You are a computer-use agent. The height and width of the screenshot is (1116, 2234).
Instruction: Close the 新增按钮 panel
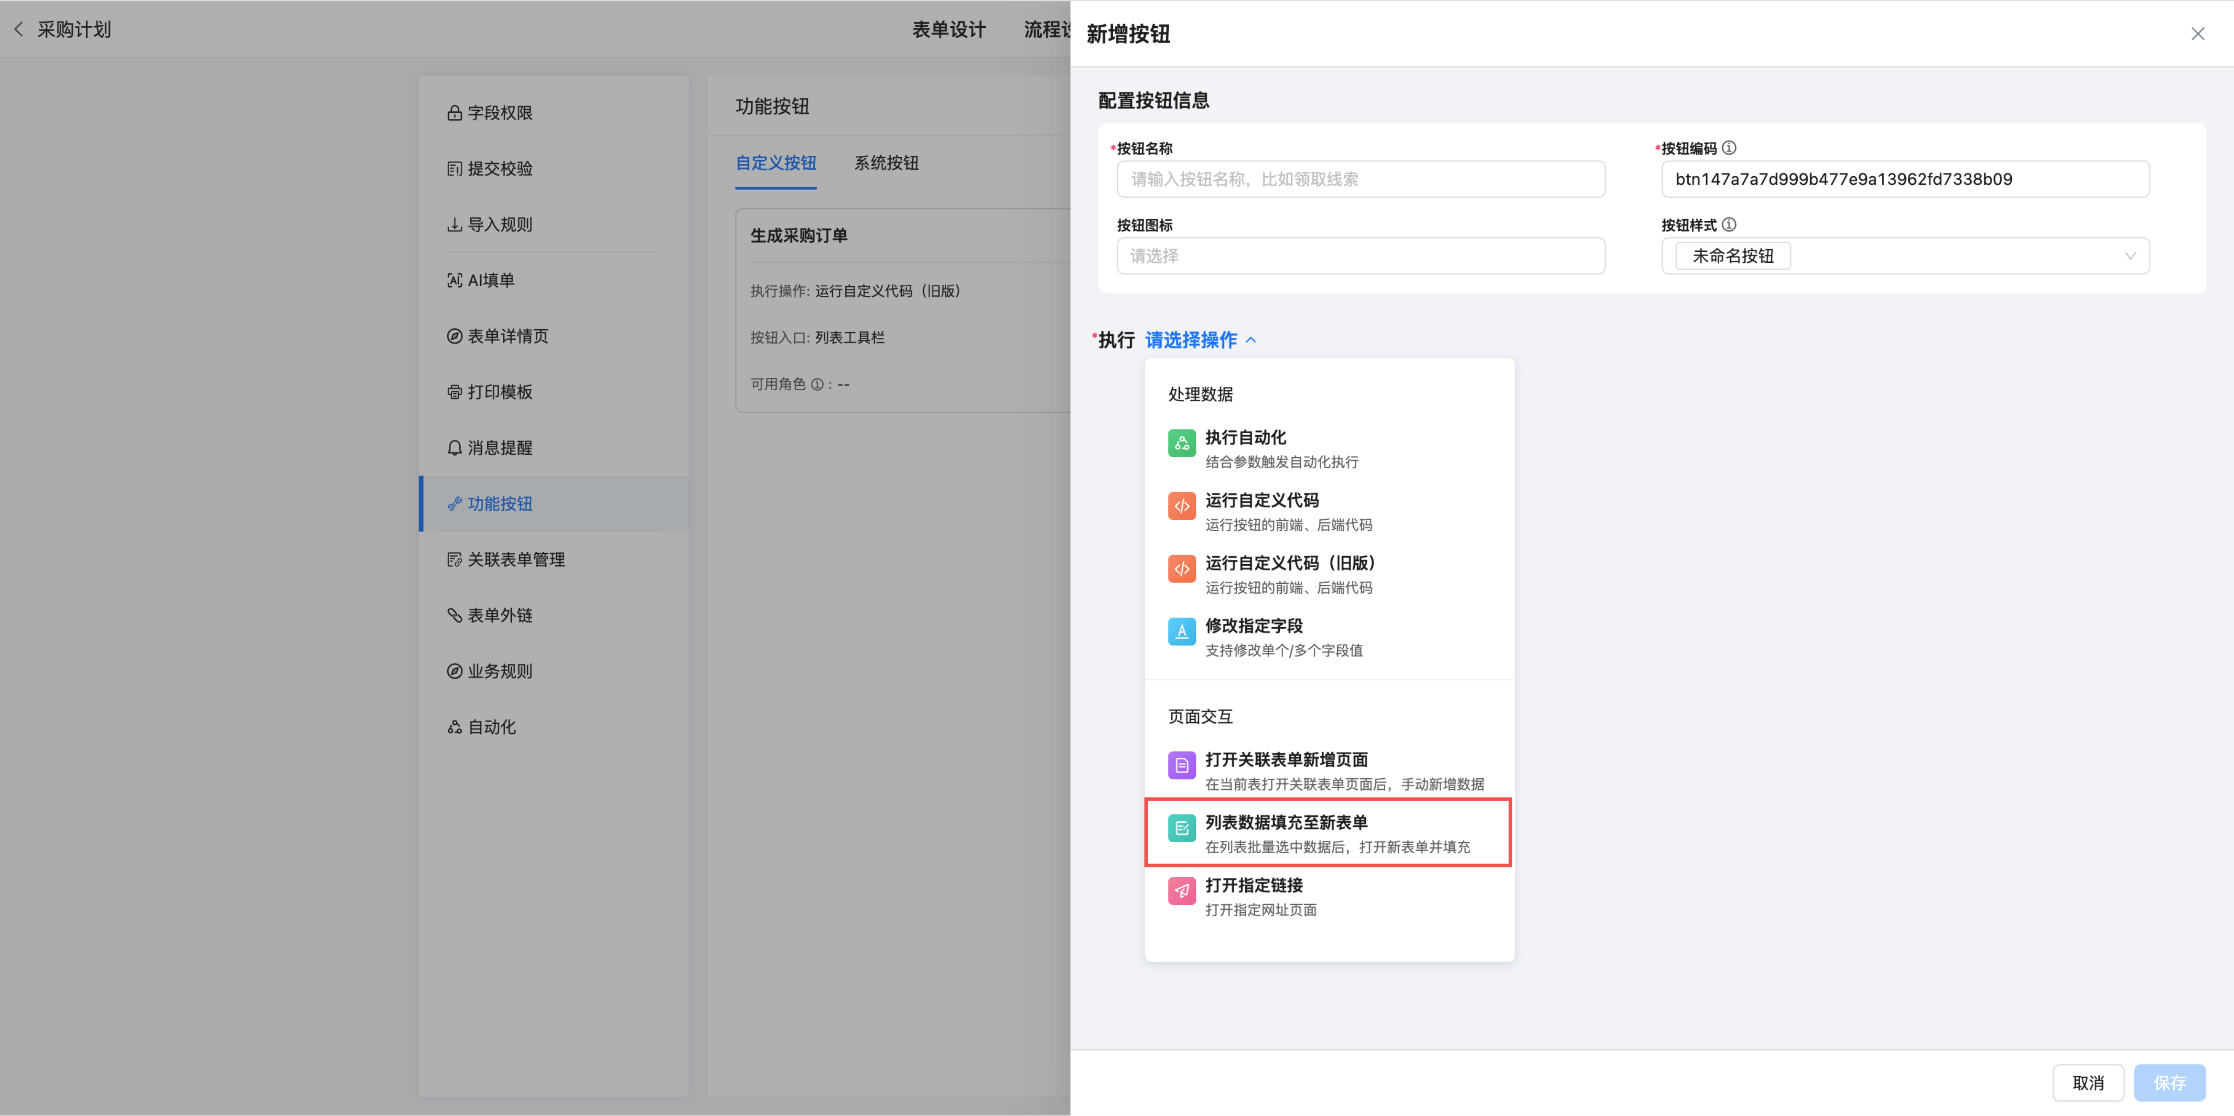click(x=2197, y=34)
